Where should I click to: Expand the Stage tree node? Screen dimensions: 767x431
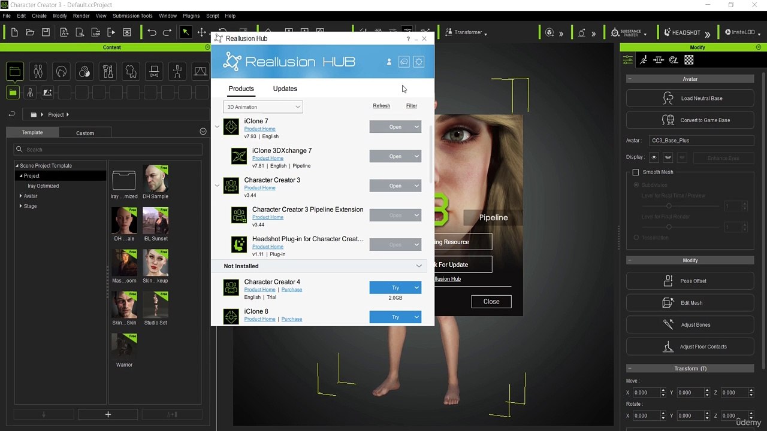(21, 206)
